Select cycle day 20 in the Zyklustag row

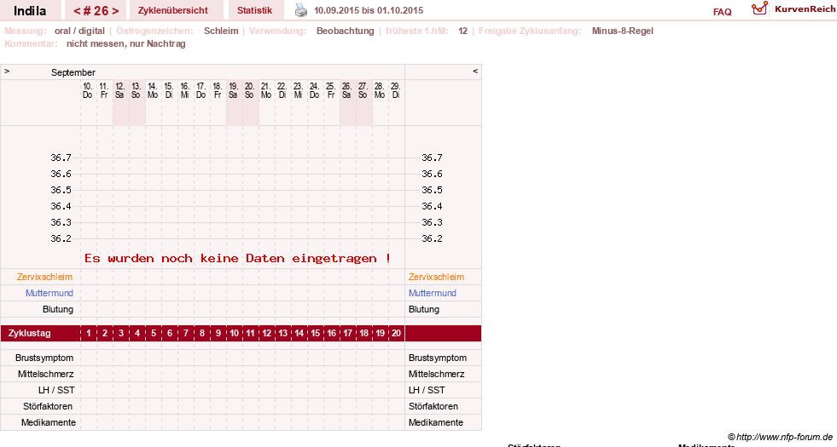coord(396,333)
